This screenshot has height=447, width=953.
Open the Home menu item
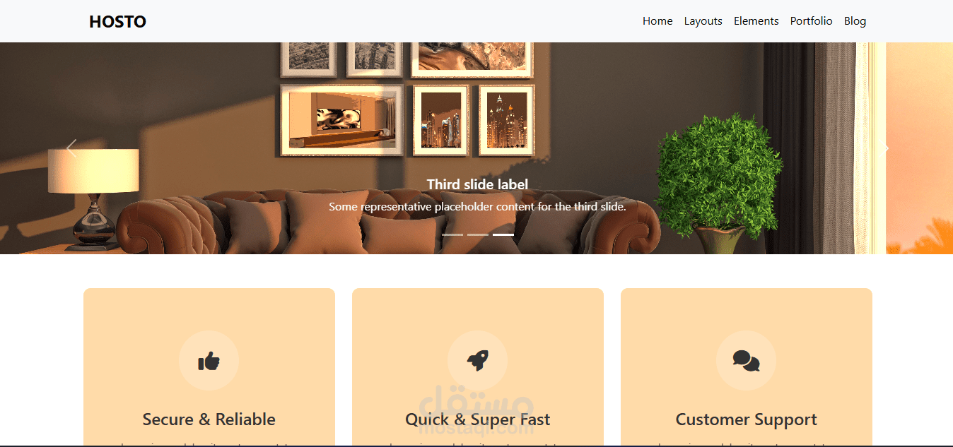click(657, 21)
